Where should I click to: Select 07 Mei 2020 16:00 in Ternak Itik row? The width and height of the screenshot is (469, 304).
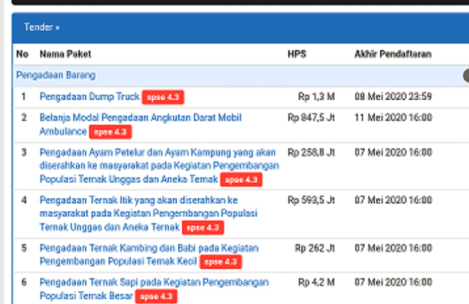tap(393, 200)
